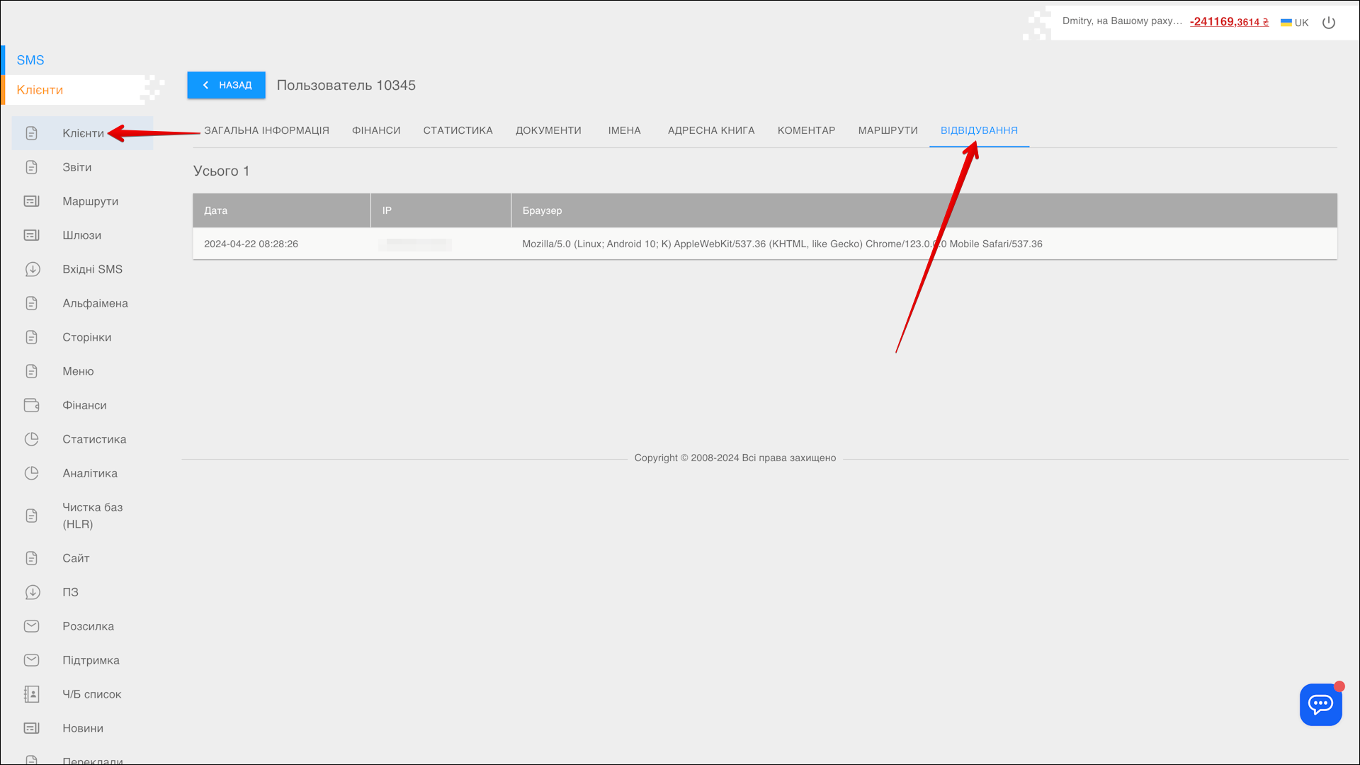Select the Загальна інформація tab
Screen dimensions: 1360x765
[x=266, y=130]
